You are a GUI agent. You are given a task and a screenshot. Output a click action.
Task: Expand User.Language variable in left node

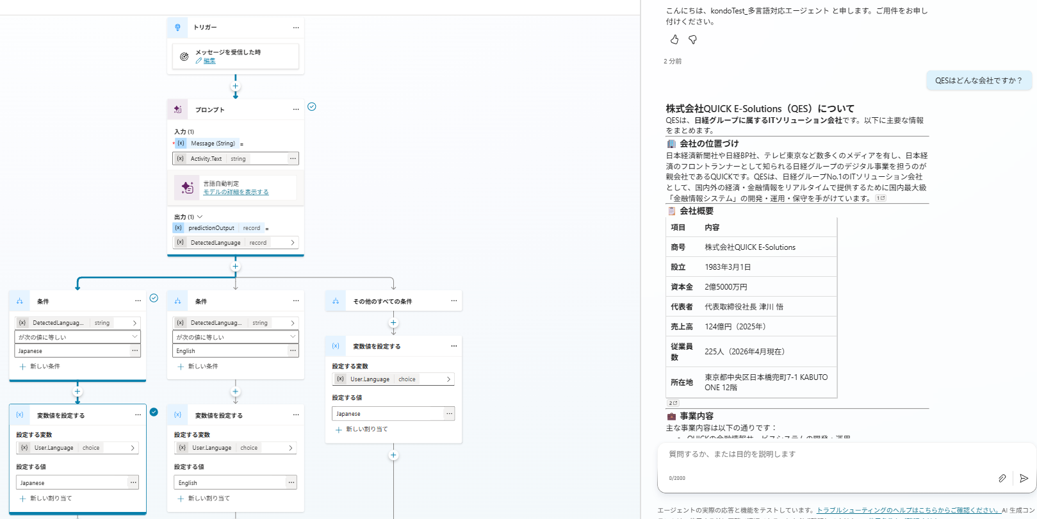133,448
